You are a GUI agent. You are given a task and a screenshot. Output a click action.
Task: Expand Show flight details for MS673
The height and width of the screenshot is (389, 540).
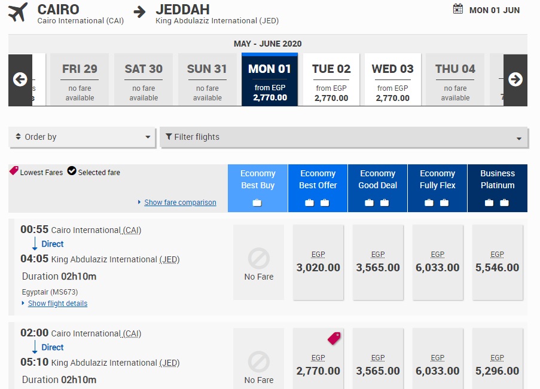(x=57, y=304)
